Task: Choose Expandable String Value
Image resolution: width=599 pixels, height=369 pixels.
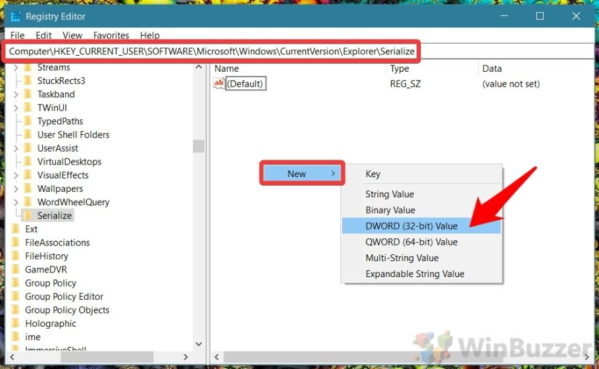Action: [422, 274]
